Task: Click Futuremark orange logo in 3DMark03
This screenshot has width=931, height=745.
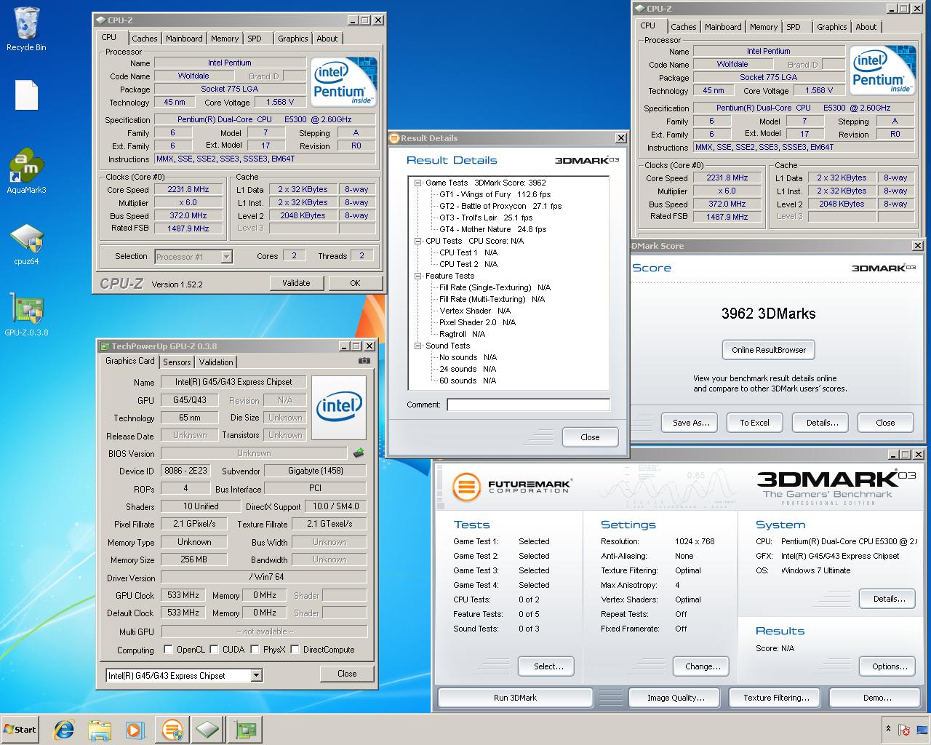Action: tap(466, 487)
